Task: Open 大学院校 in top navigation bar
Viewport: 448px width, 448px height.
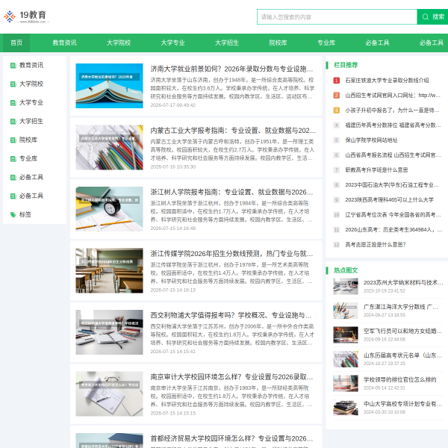Action: click(x=119, y=43)
